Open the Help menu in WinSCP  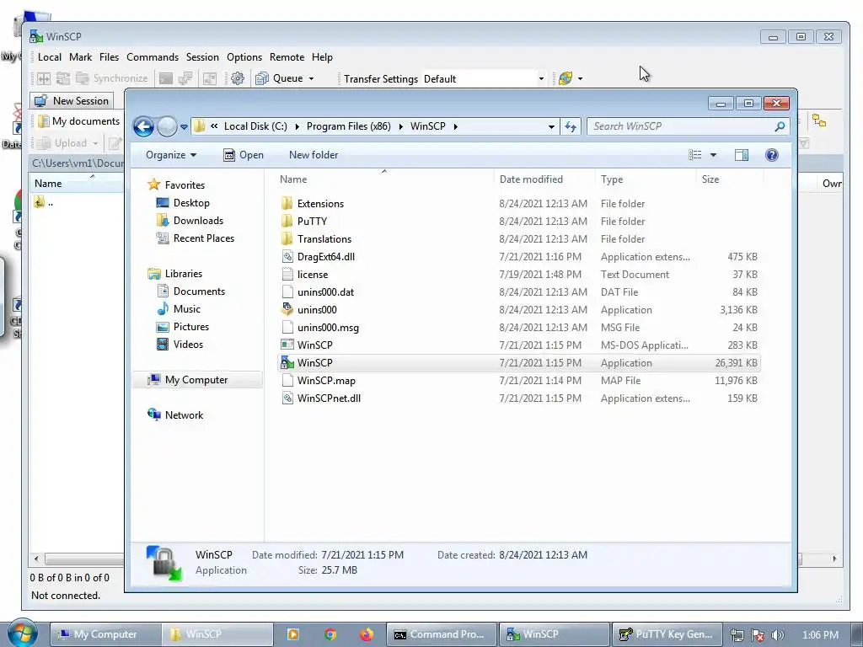[322, 57]
